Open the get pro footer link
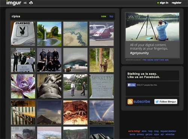Screen dimensions: 188x139 click(149, 134)
